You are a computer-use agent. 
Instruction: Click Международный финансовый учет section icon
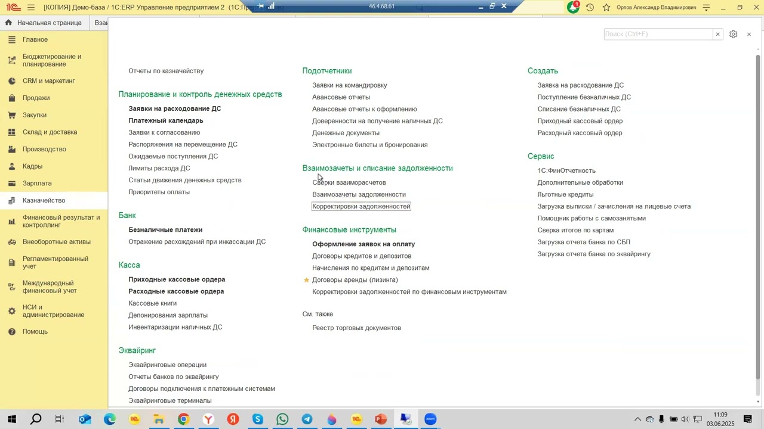(12, 287)
